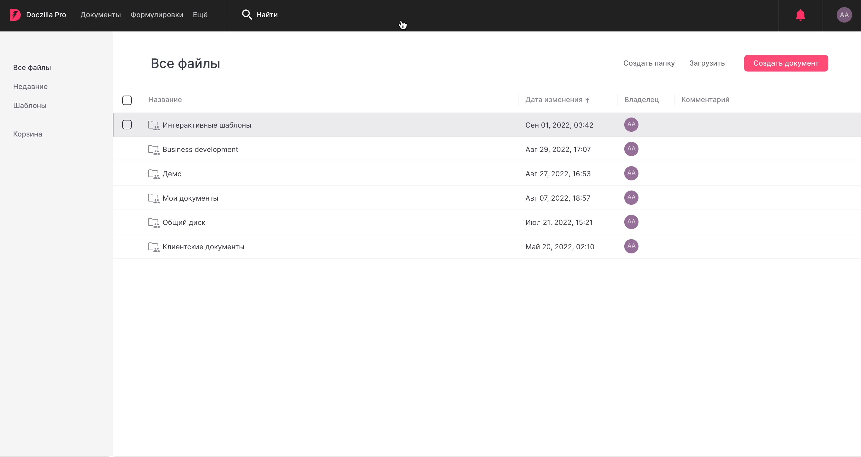Viewport: 861px width, 457px height.
Task: Open user avatar in top bar
Action: (x=843, y=15)
